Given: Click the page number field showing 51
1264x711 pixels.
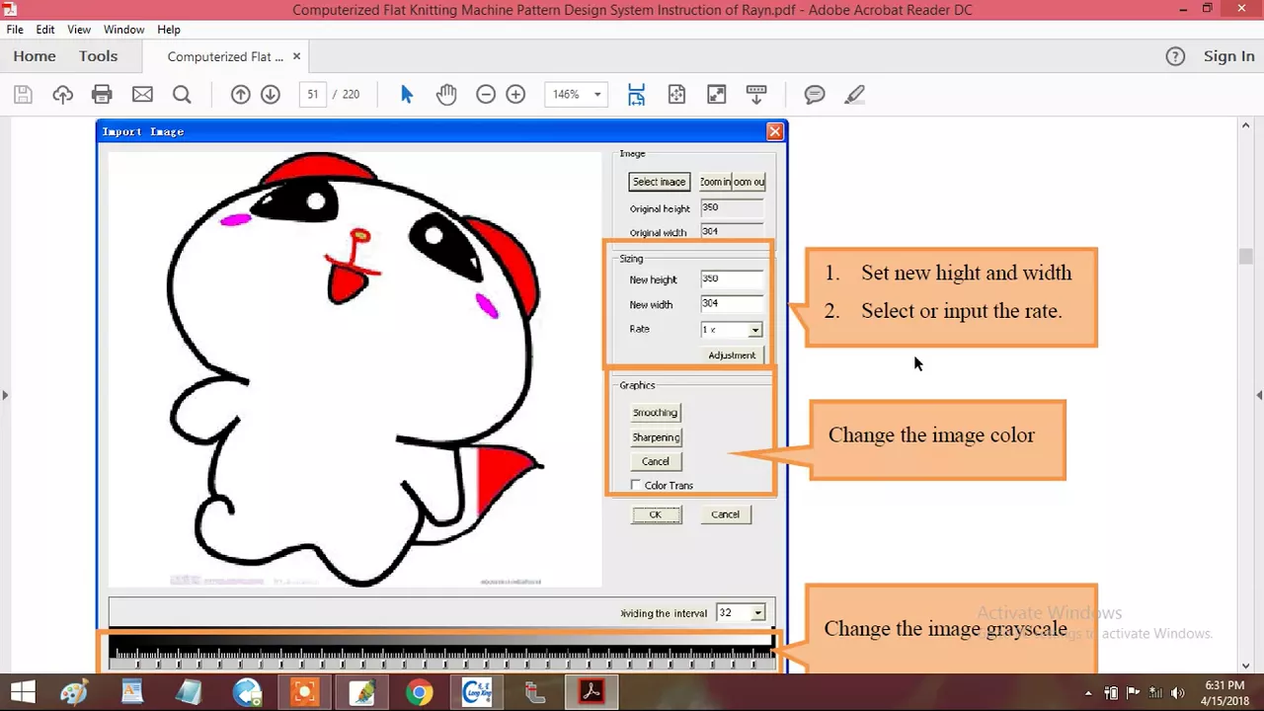Looking at the screenshot, I should (312, 95).
